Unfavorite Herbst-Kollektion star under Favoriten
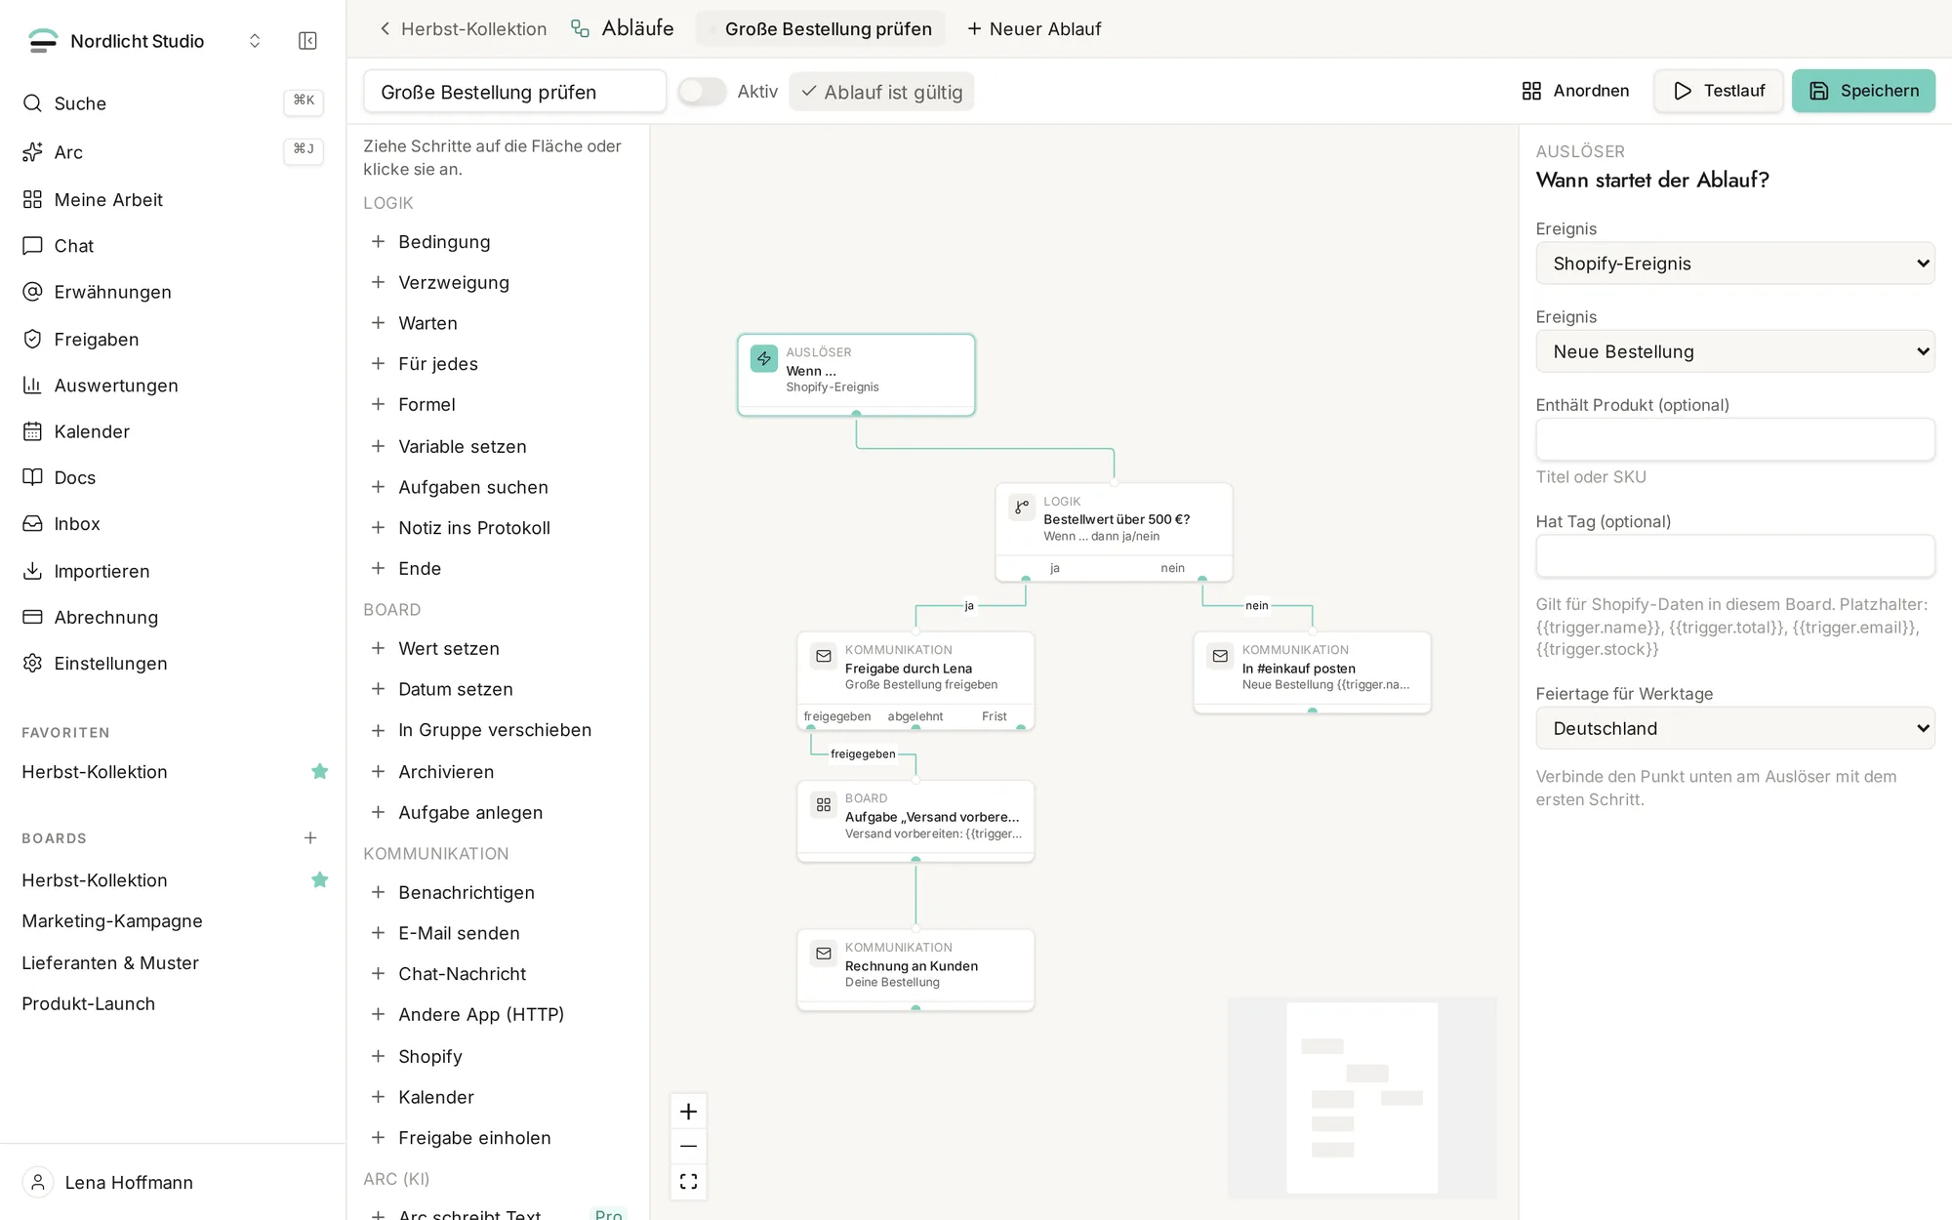This screenshot has width=1952, height=1220. pyautogui.click(x=319, y=771)
